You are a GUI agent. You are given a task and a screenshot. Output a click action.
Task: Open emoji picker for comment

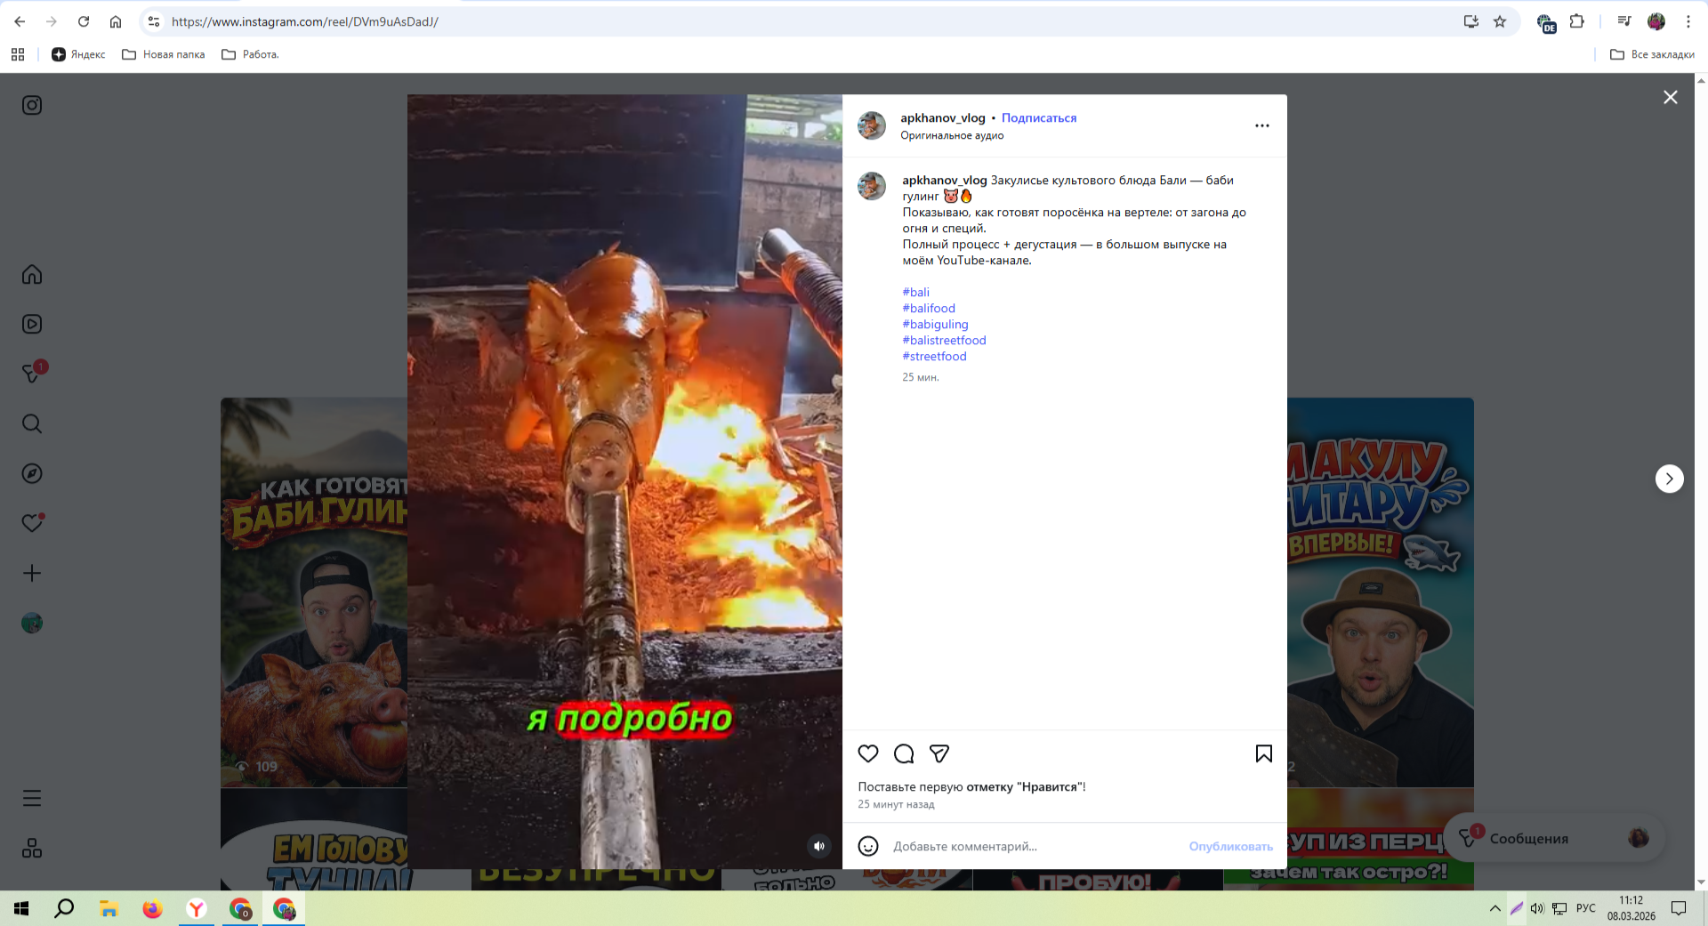point(868,846)
